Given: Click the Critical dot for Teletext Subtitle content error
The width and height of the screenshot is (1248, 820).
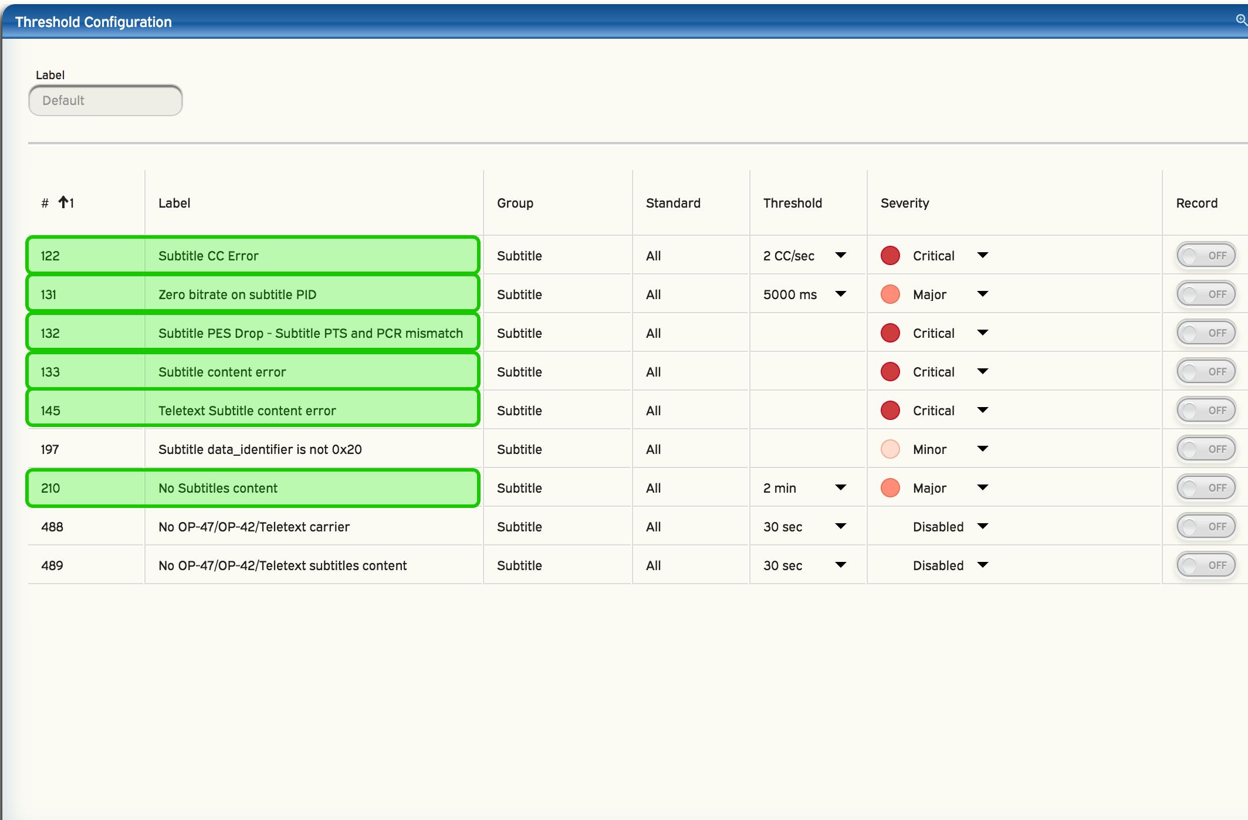Looking at the screenshot, I should click(x=890, y=411).
